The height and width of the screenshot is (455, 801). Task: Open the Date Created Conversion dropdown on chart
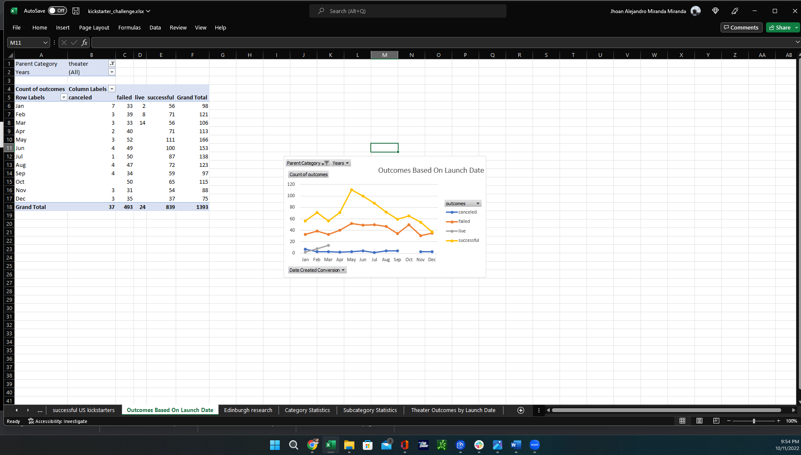click(342, 270)
